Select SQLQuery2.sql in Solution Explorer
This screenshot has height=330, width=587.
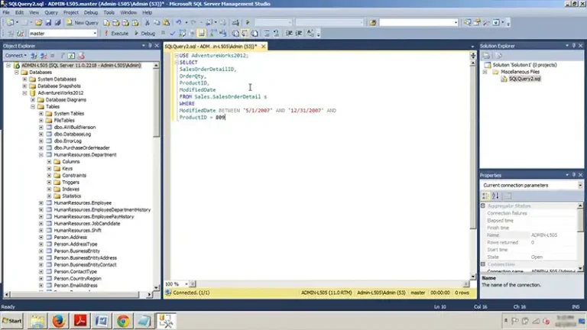[524, 79]
